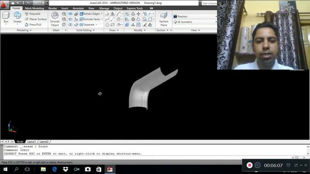This screenshot has width=310, height=174.
Task: Switch to the Render ribbon tab
Action: tap(53, 8)
